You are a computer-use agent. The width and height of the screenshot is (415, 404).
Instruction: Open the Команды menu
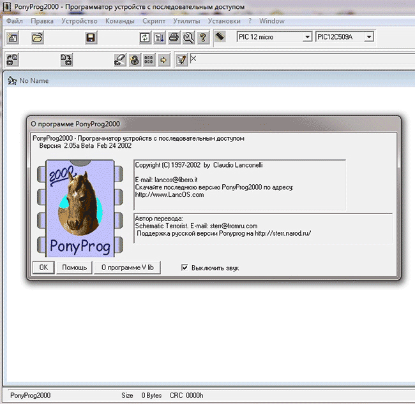[x=119, y=21]
